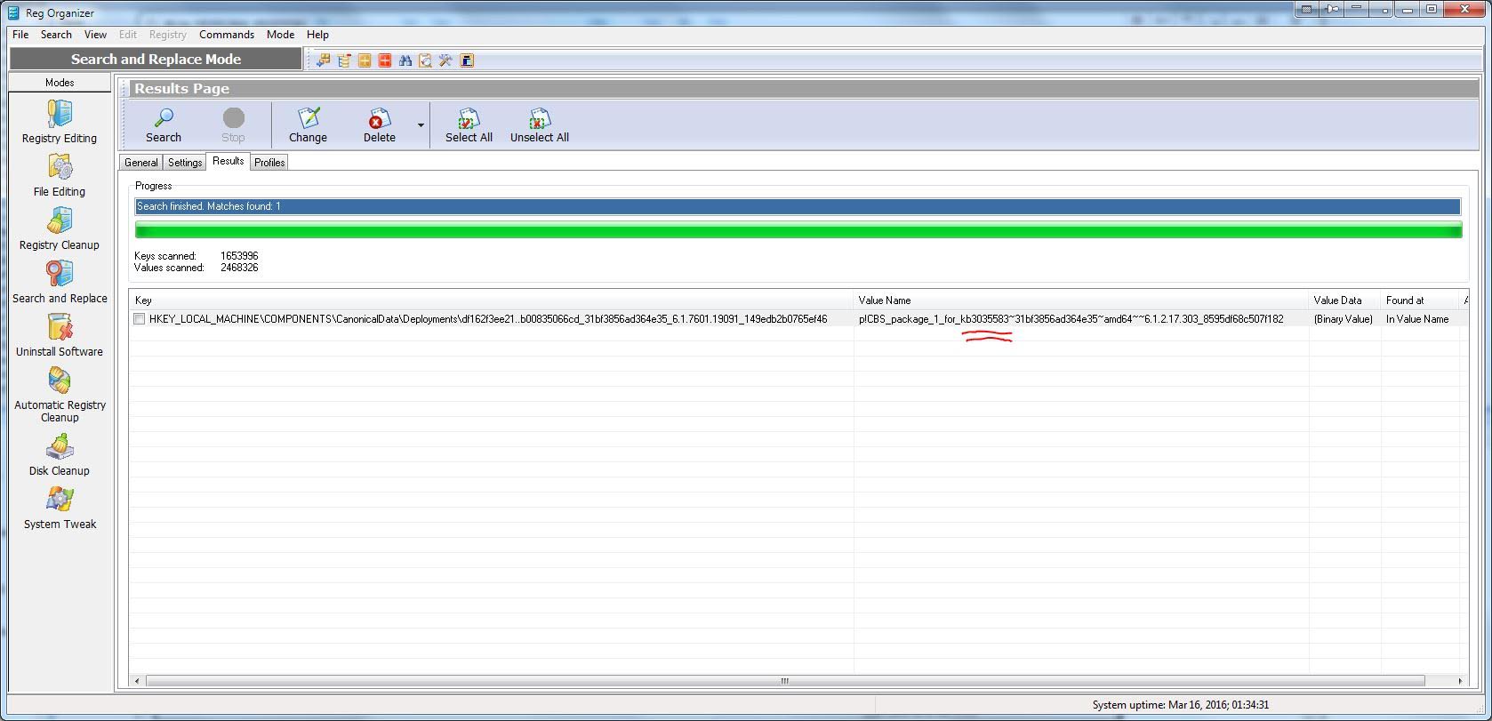Viewport: 1492px width, 721px height.
Task: Switch to the Profiles tab
Action: click(x=269, y=163)
